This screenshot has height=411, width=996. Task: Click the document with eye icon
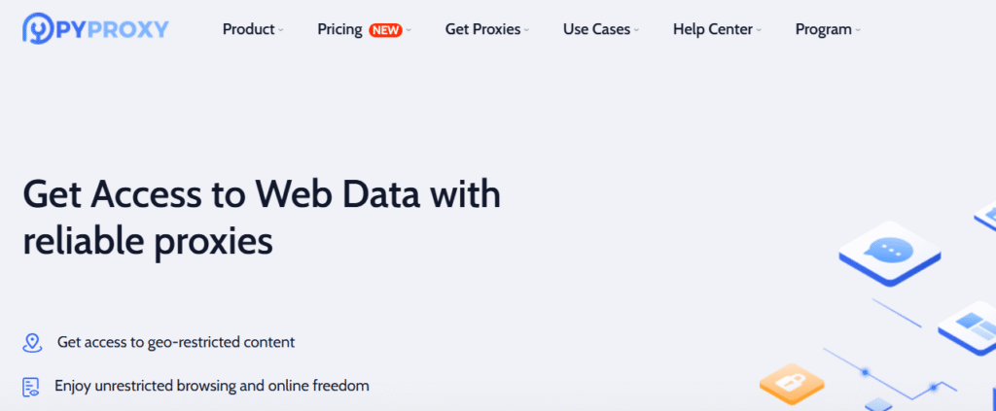(x=32, y=387)
